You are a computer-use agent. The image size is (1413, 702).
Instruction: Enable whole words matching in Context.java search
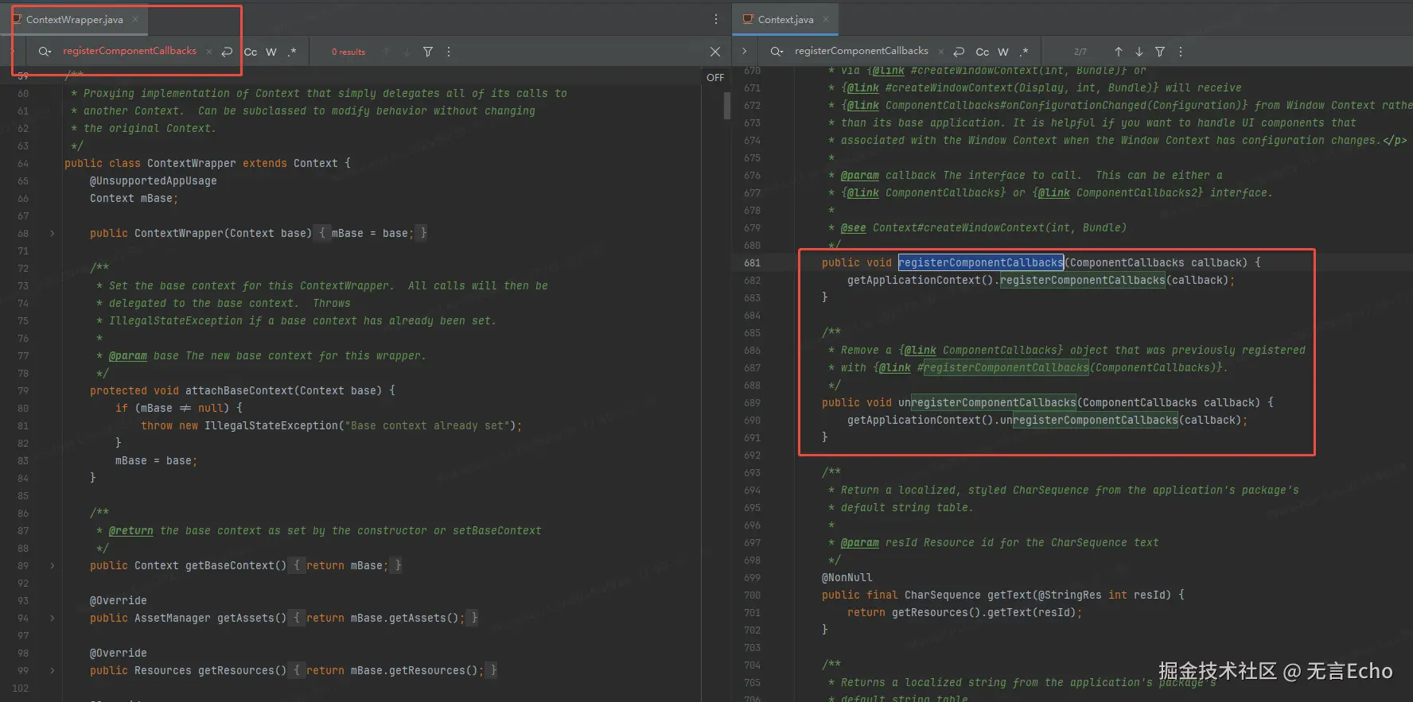coord(1003,52)
